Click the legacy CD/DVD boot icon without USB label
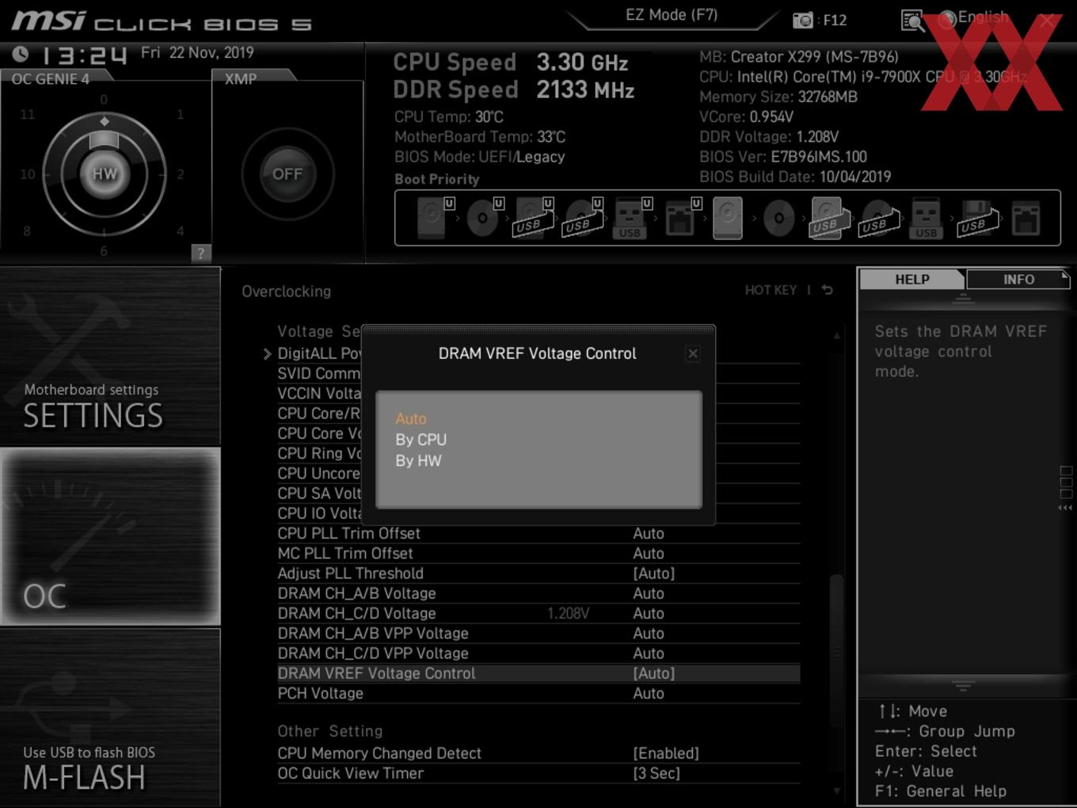 click(x=778, y=218)
